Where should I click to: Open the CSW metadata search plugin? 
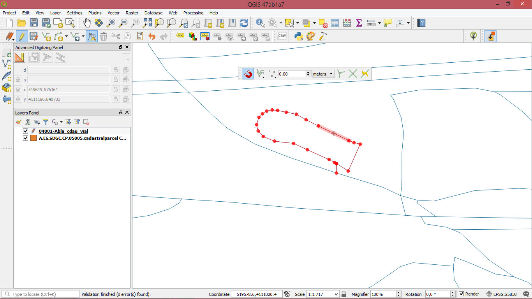(282, 36)
